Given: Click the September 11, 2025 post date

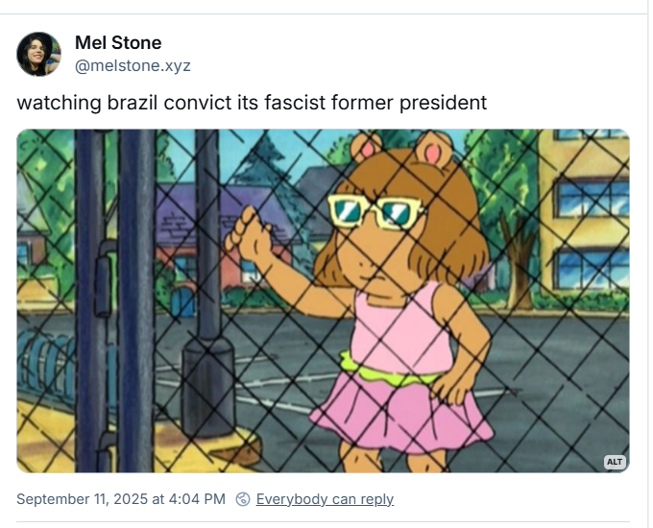Looking at the screenshot, I should (x=83, y=499).
